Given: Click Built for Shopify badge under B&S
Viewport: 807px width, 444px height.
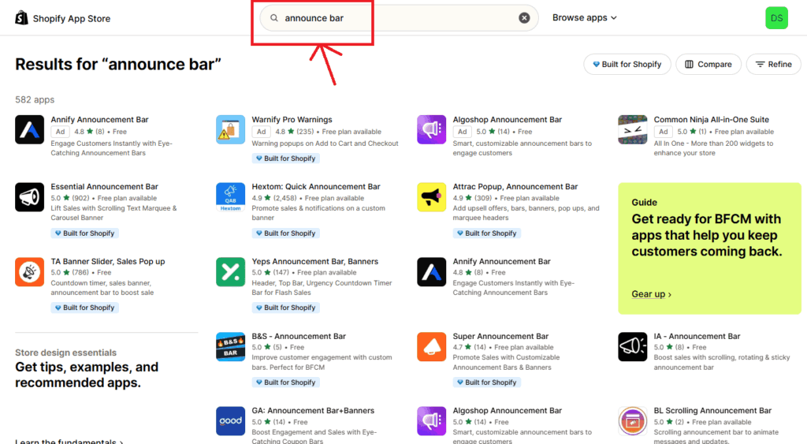Looking at the screenshot, I should pyautogui.click(x=285, y=382).
